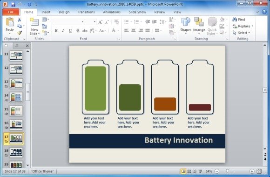Open the font size dropdown

(94, 22)
